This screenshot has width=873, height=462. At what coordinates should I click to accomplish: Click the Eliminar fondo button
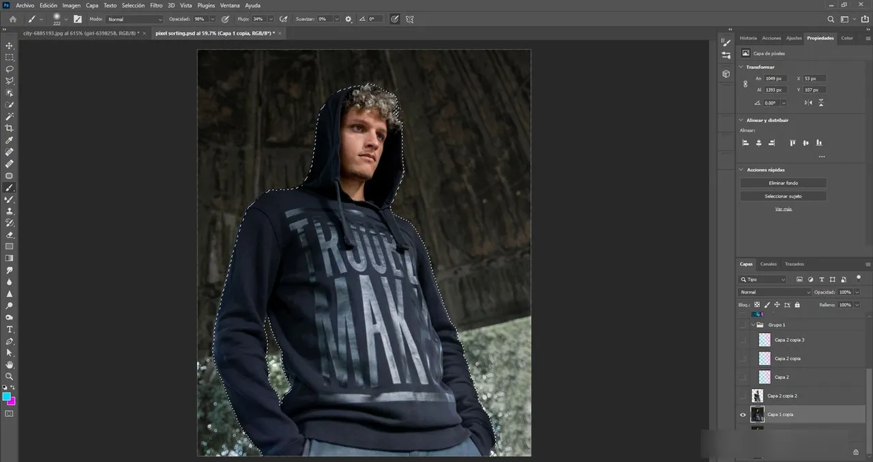click(x=783, y=183)
